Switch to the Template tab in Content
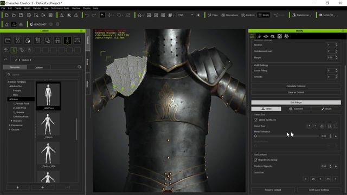 pos(15,67)
